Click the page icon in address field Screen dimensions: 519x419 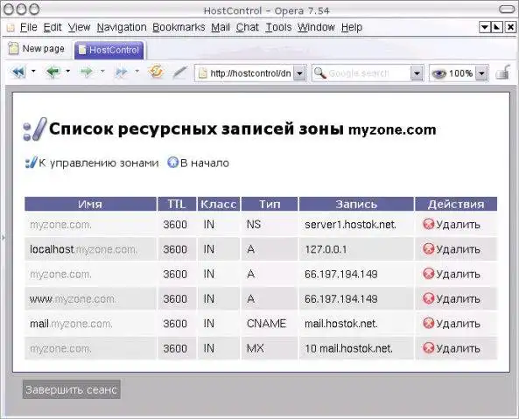click(202, 73)
